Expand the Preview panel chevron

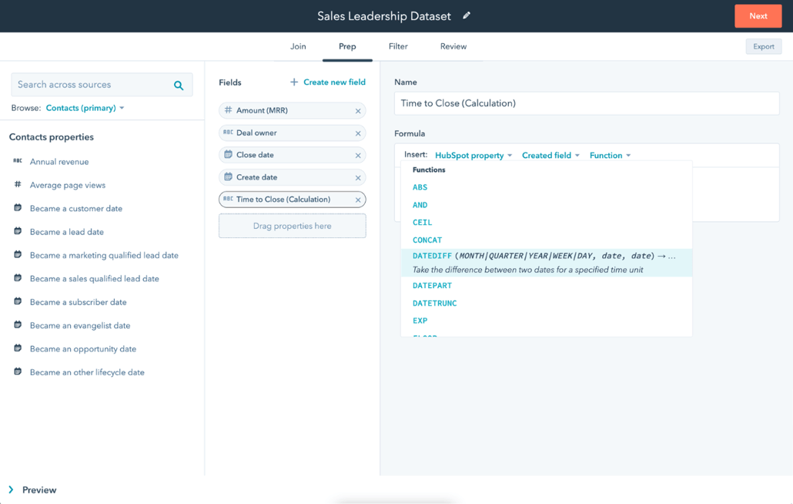[11, 489]
